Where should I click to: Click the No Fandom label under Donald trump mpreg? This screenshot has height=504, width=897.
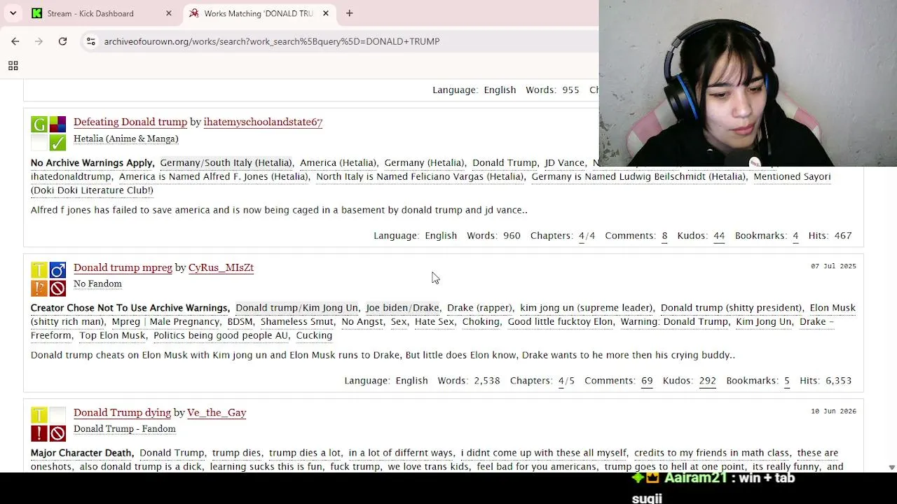[x=97, y=283]
